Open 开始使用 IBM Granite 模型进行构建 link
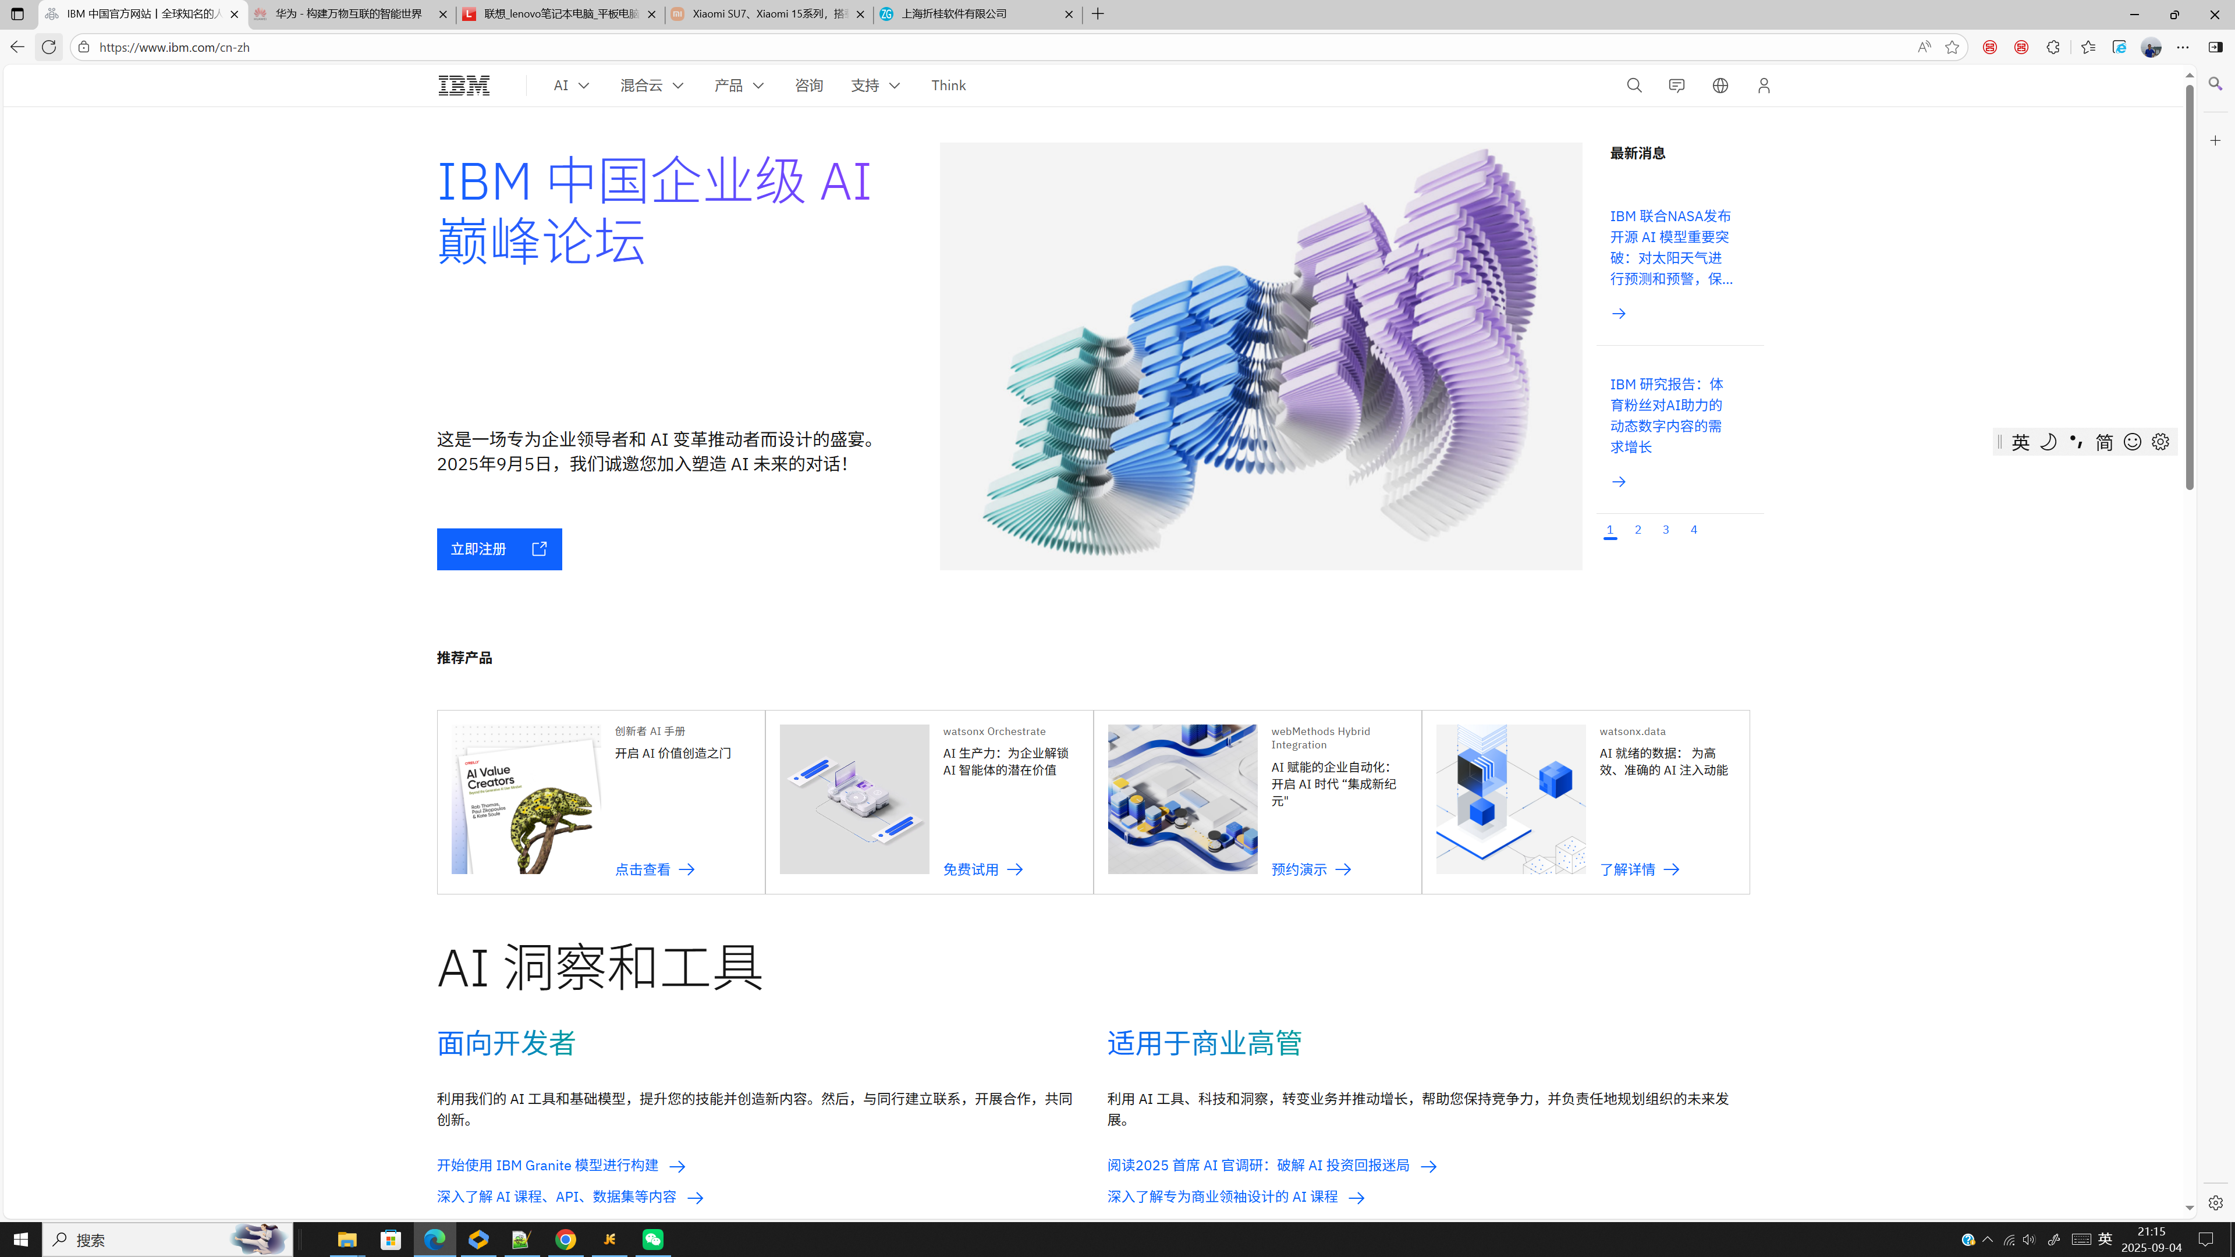 [x=560, y=1165]
